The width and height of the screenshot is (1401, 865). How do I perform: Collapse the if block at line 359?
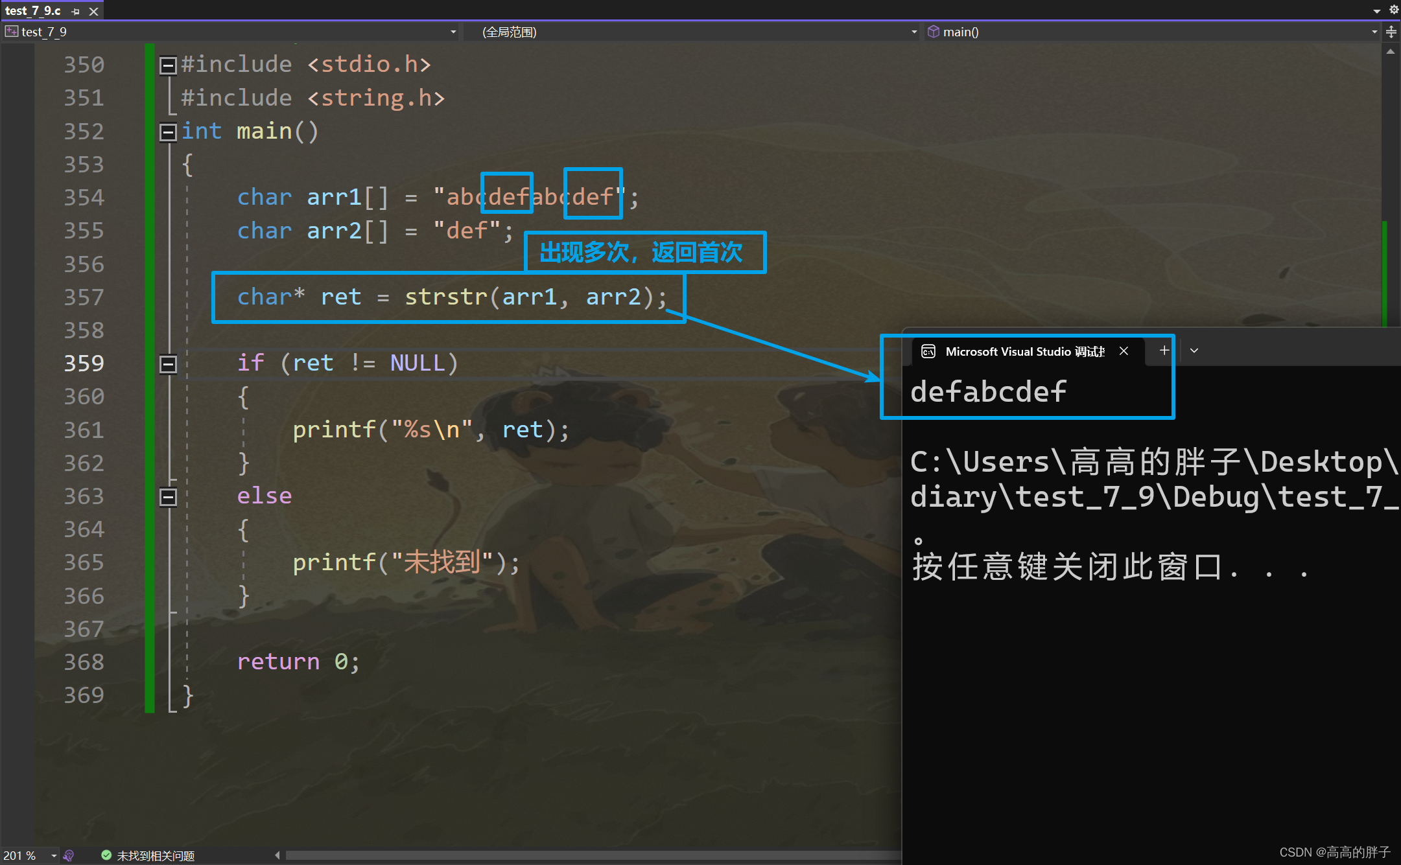click(x=168, y=364)
